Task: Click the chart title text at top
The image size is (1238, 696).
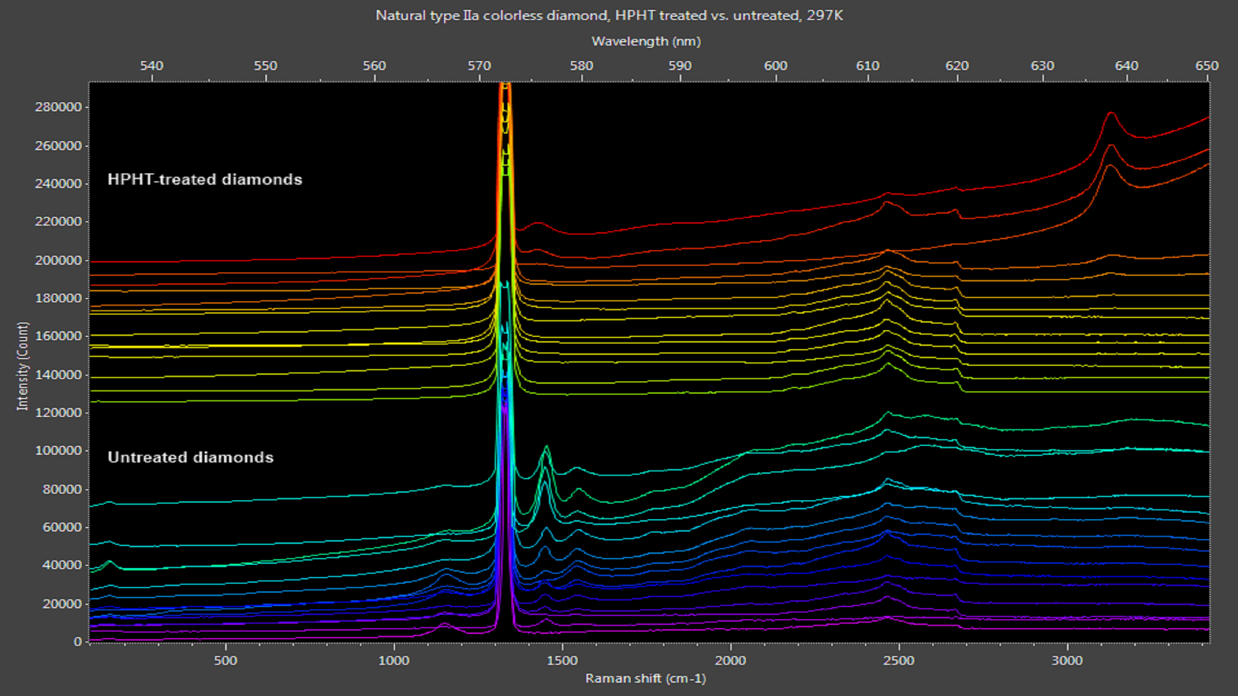Action: pos(609,15)
